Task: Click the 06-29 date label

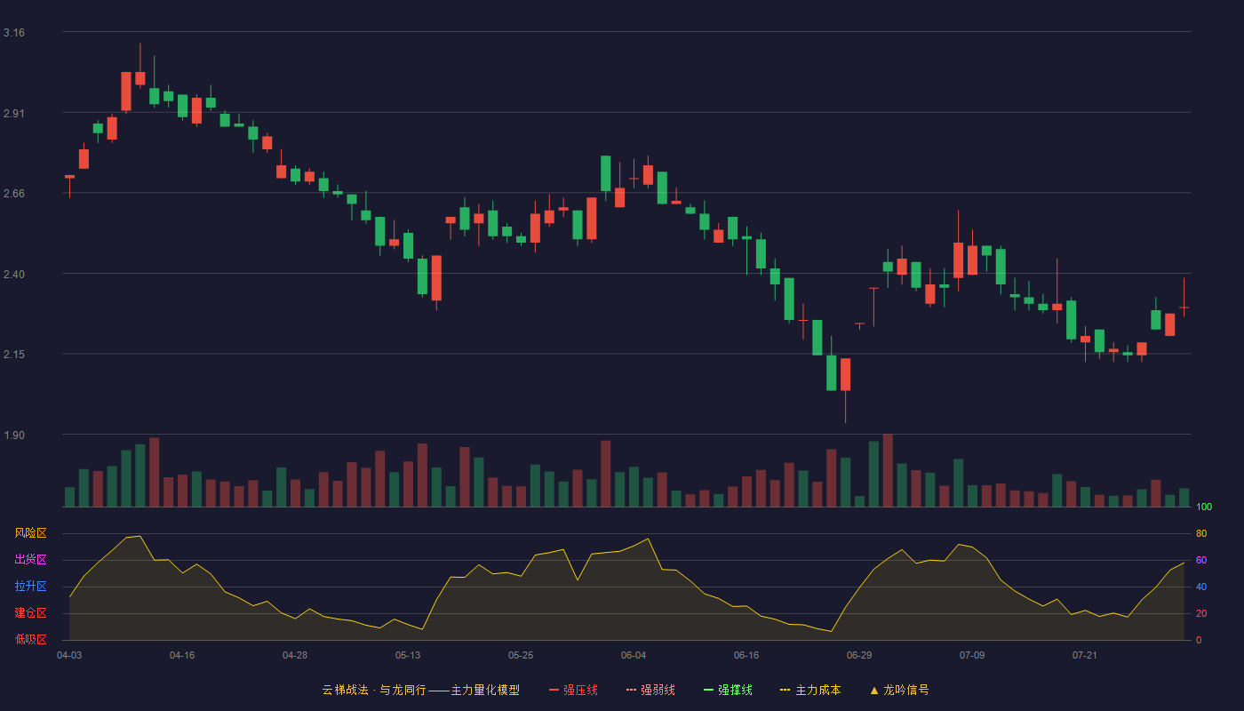Action: coord(859,655)
